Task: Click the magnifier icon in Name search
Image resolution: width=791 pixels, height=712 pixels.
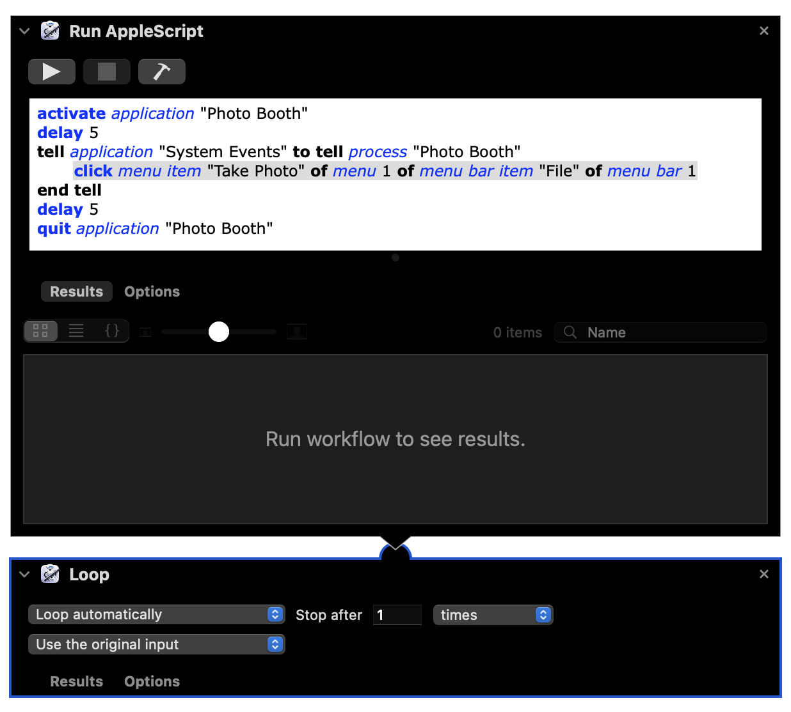Action: 570,332
